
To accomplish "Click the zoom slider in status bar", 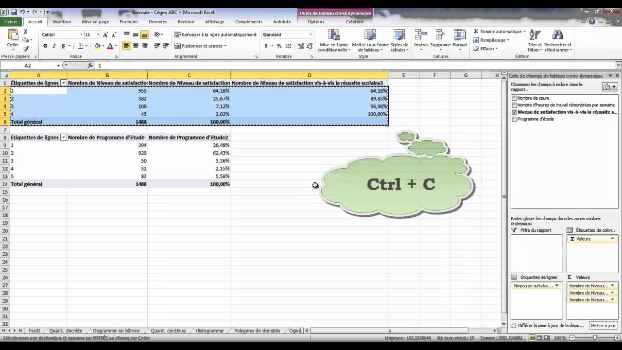I will [x=595, y=338].
